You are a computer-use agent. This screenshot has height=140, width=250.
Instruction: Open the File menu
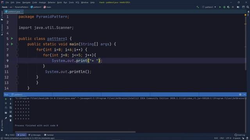(x=7, y=2)
